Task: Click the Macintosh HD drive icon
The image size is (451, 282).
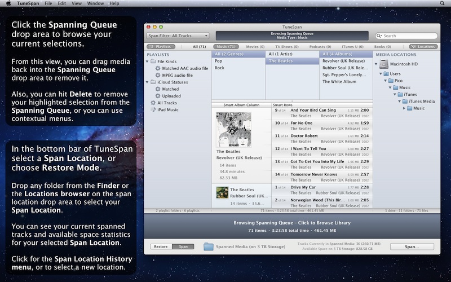Action: (384, 64)
